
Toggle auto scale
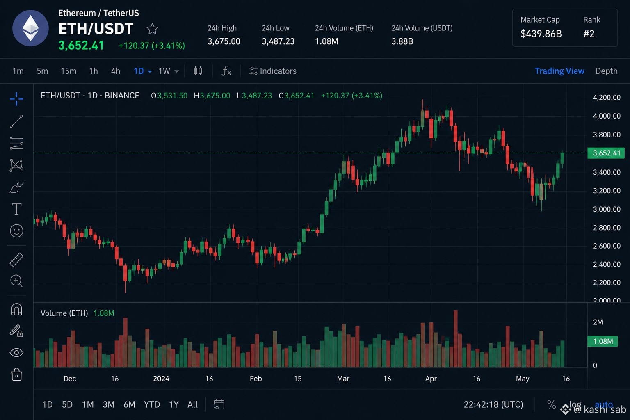coord(604,404)
